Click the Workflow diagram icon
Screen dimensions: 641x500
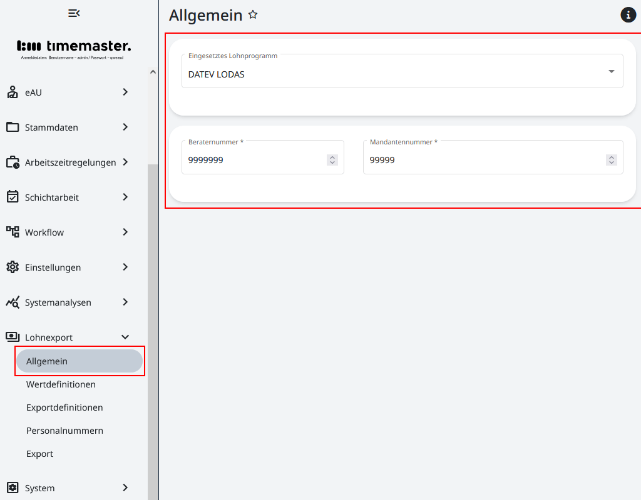[13, 232]
